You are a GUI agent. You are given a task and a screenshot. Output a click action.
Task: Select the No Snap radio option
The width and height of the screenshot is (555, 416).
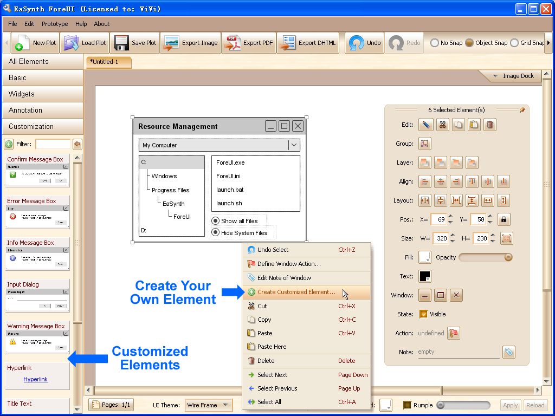coord(435,43)
